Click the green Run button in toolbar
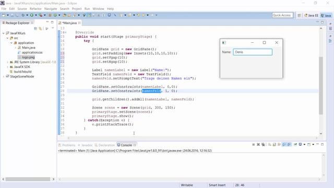 pos(31,15)
